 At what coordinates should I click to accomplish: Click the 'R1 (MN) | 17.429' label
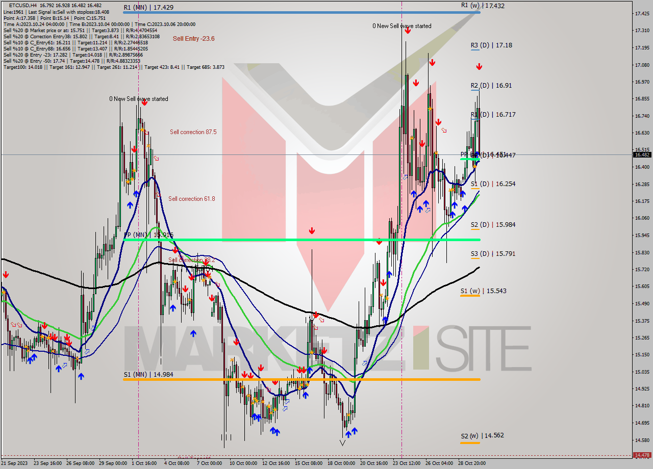coord(148,8)
